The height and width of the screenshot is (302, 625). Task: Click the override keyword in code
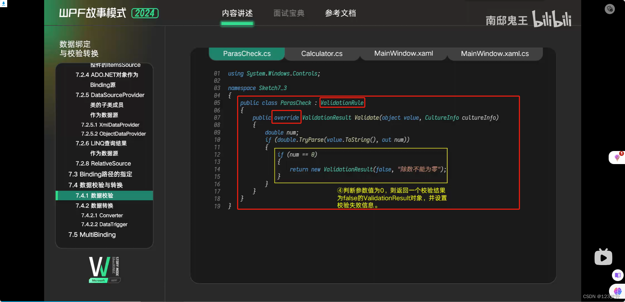pyautogui.click(x=286, y=118)
